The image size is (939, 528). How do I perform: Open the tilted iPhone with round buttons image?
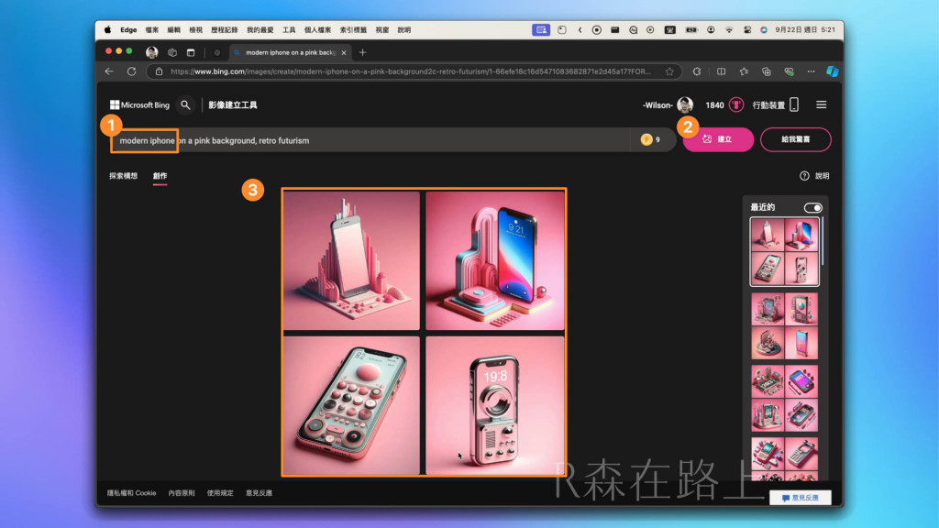(351, 405)
